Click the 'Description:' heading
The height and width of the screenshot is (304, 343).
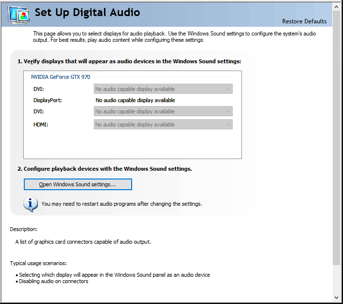pyautogui.click(x=24, y=229)
